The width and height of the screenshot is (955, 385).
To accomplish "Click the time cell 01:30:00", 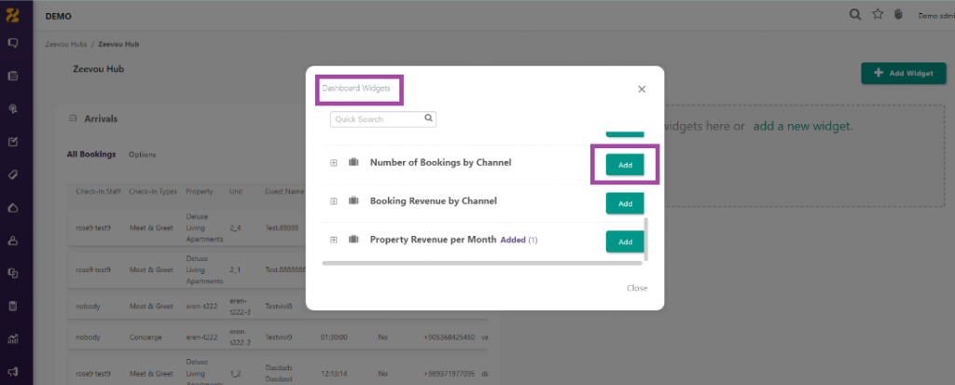I will (x=334, y=337).
